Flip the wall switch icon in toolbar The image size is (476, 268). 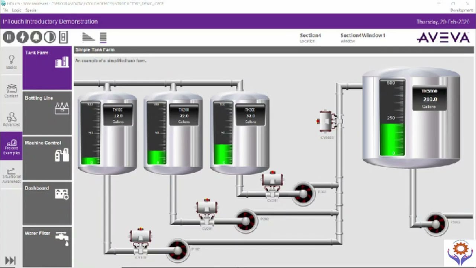pos(63,37)
